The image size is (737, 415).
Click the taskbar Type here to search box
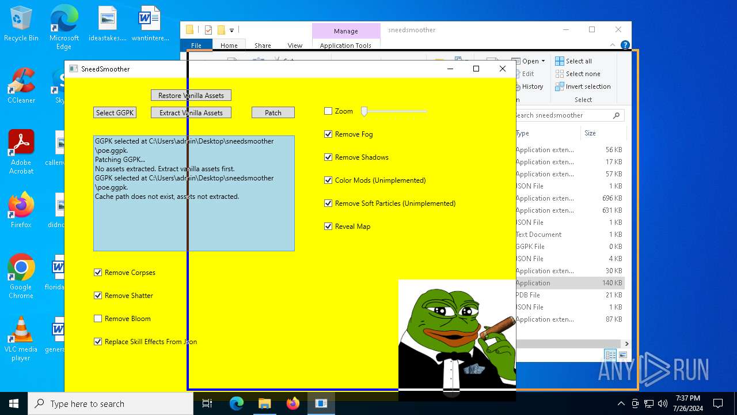pyautogui.click(x=111, y=403)
